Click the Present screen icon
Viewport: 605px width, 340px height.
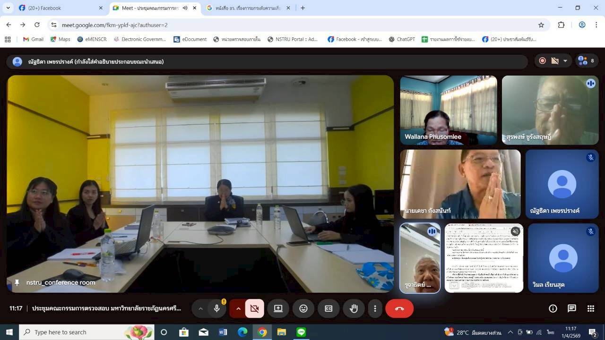[x=278, y=308]
